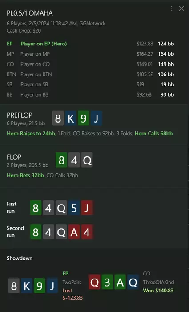Screen dimensions: 189x312
Task: Click the Q flop card
Action: coord(87,160)
